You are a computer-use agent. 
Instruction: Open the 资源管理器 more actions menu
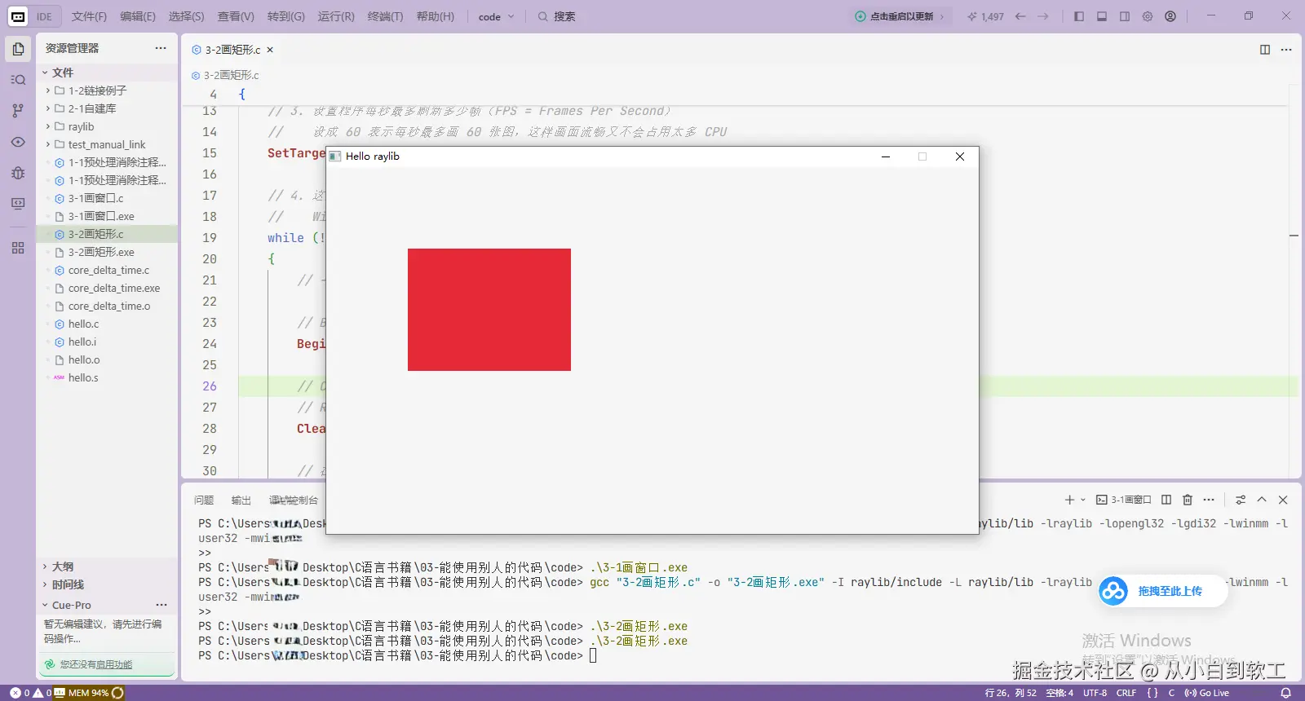(x=161, y=48)
